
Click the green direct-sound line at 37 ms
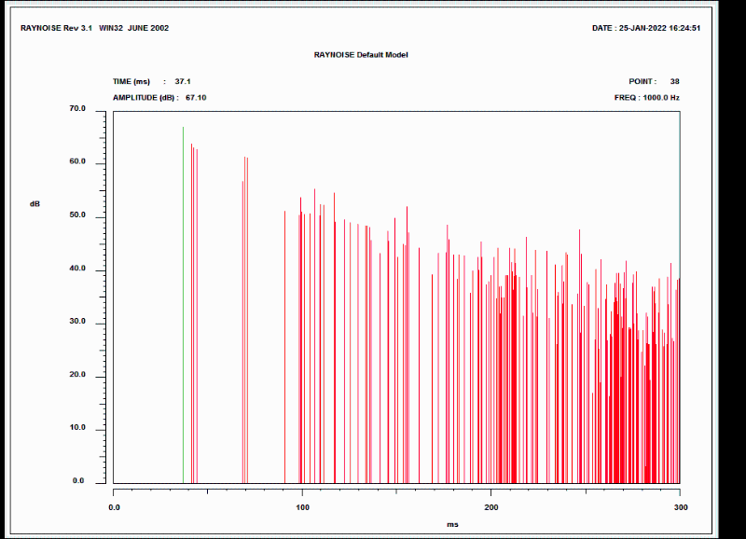point(183,308)
